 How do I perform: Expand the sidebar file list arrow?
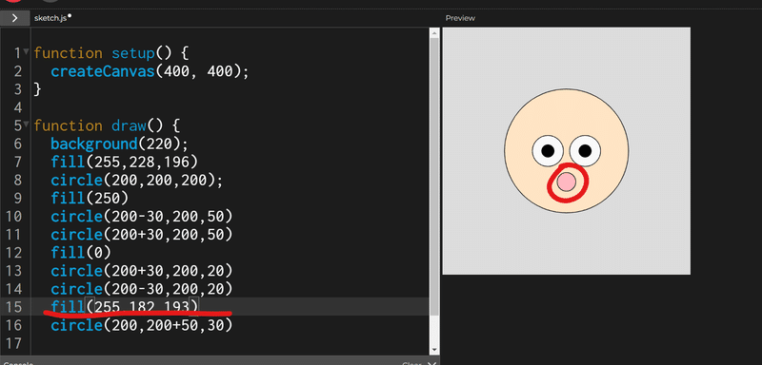coord(14,18)
